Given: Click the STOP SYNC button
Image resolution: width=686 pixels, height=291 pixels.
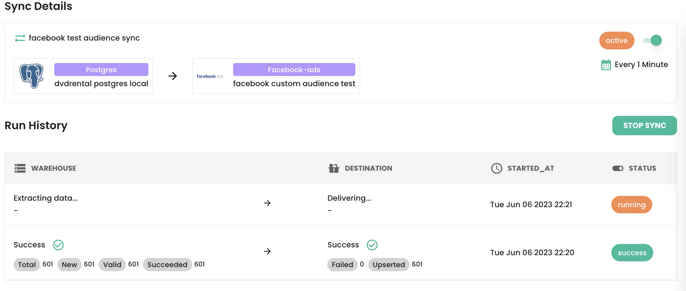Looking at the screenshot, I should point(644,125).
